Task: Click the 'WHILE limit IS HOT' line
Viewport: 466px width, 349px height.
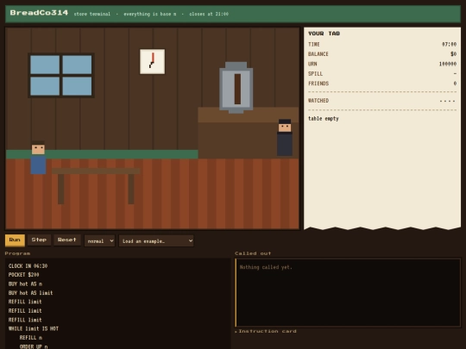Action: [x=34, y=329]
